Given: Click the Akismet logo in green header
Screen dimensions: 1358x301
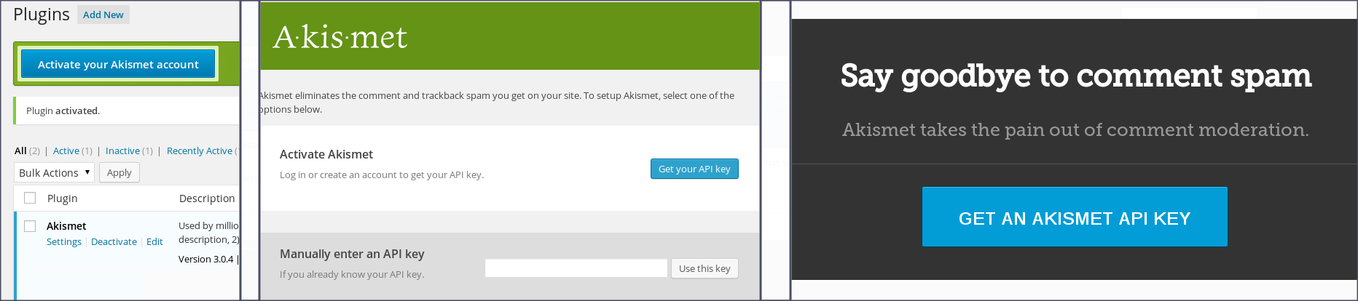Looking at the screenshot, I should pos(339,37).
